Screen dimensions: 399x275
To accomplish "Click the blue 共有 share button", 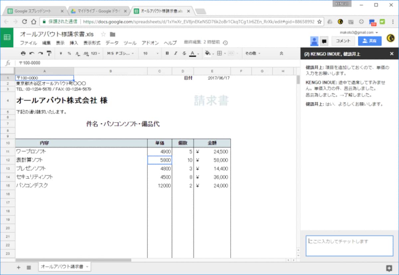I will [x=370, y=41].
